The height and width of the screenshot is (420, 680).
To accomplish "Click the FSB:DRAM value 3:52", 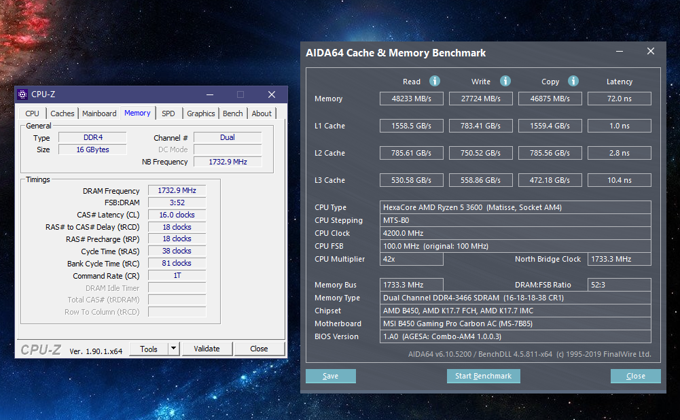I will (177, 203).
